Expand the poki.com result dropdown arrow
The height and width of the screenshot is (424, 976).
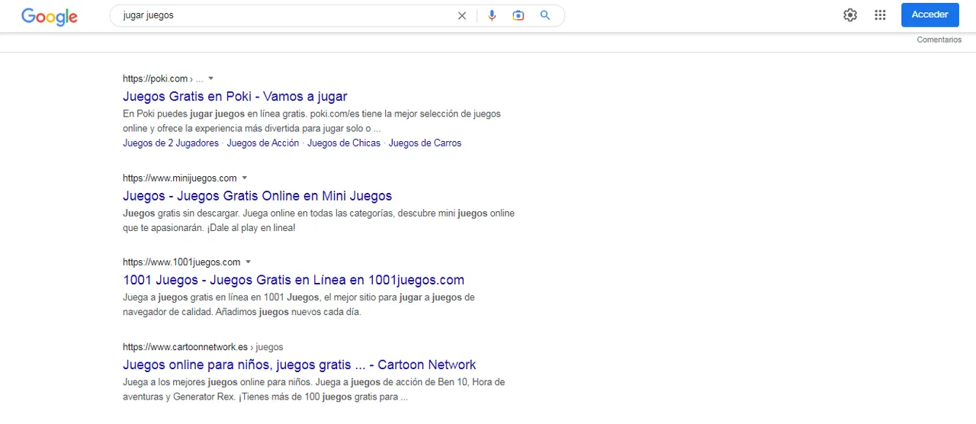click(211, 79)
